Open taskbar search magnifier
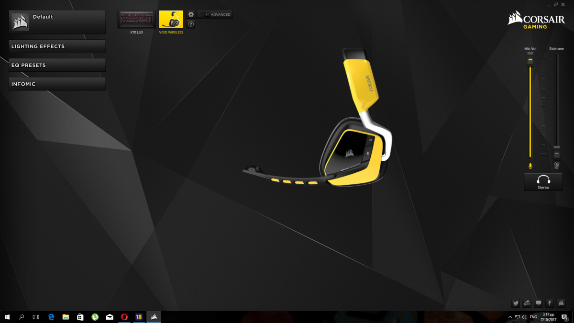This screenshot has height=323, width=574. (22, 317)
